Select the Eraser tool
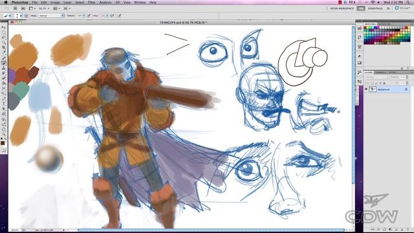The width and height of the screenshot is (414, 233). (4, 78)
